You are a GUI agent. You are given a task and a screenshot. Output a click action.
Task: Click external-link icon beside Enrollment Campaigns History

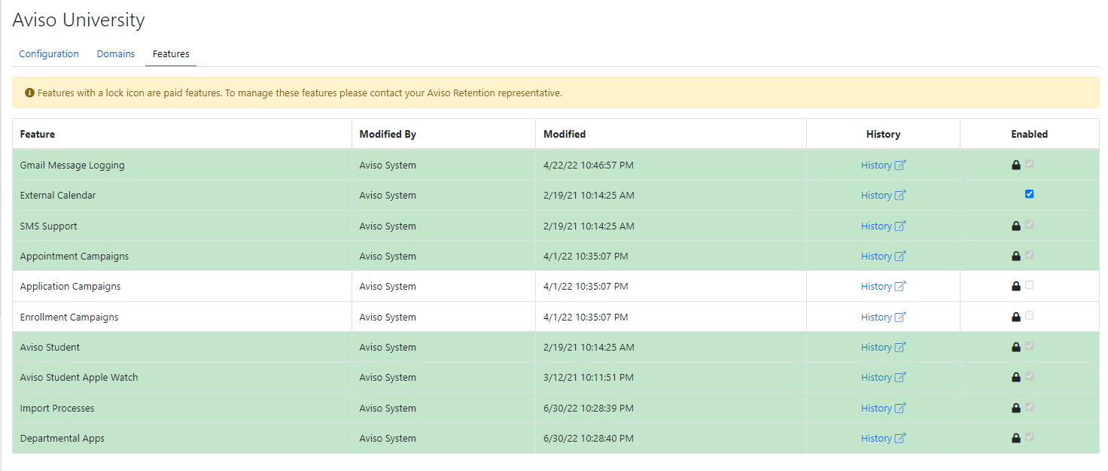(x=900, y=317)
